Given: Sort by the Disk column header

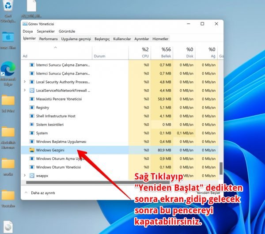Looking at the screenshot, I should tap(184, 53).
